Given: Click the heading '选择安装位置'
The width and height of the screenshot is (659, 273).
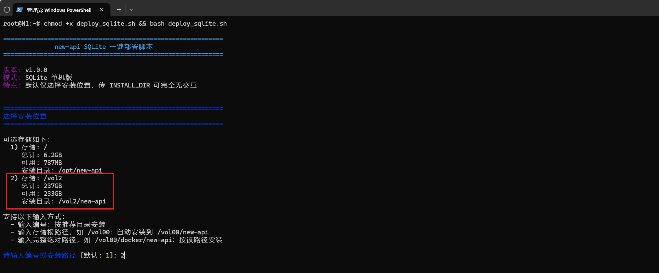Looking at the screenshot, I should [x=24, y=116].
